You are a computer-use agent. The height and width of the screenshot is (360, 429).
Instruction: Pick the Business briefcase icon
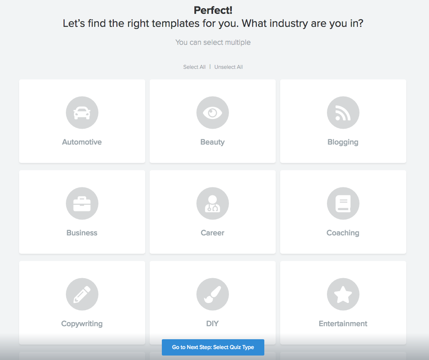82,203
